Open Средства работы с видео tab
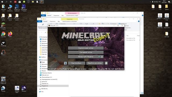Screen dimensions: 172x97 click(x=72, y=16)
